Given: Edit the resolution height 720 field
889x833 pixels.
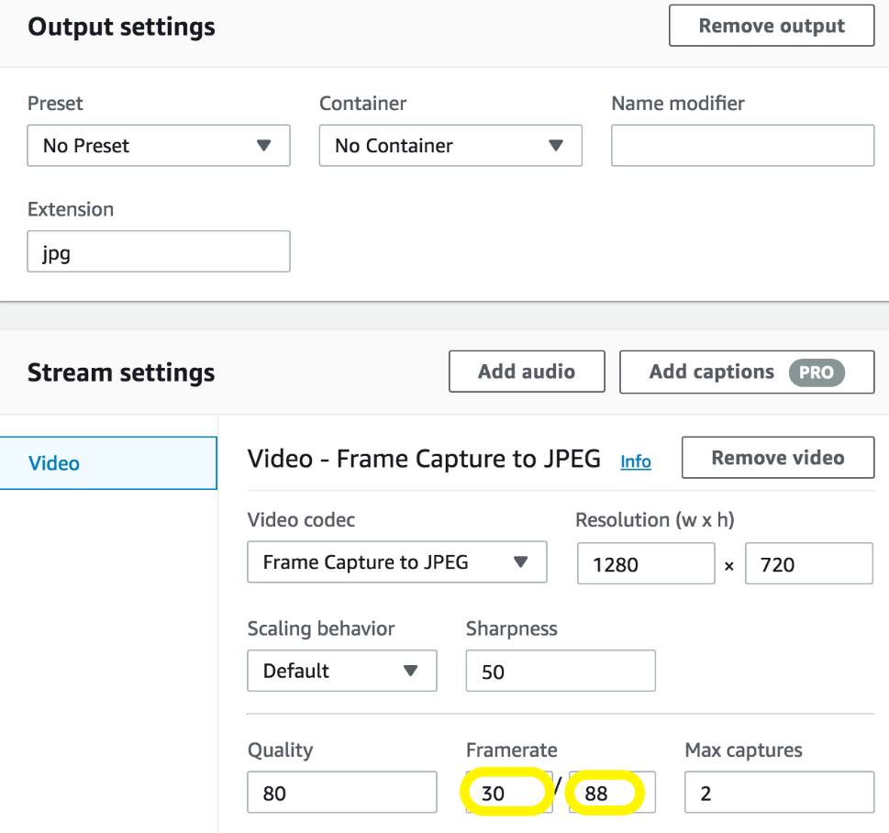Looking at the screenshot, I should (x=809, y=563).
